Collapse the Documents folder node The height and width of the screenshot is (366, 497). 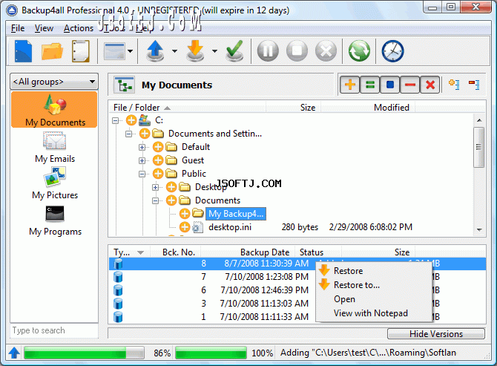tap(155, 200)
